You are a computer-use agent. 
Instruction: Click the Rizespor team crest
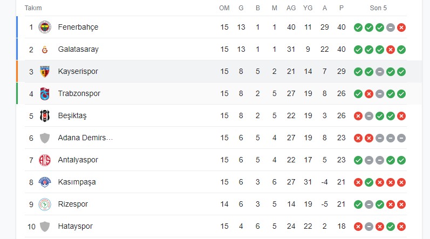(x=45, y=204)
